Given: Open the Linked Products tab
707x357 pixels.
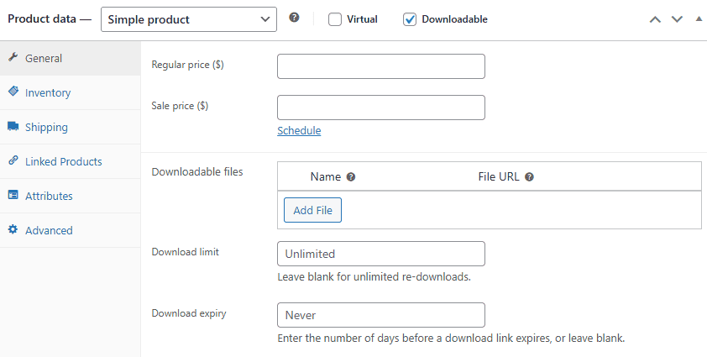Looking at the screenshot, I should [71, 161].
